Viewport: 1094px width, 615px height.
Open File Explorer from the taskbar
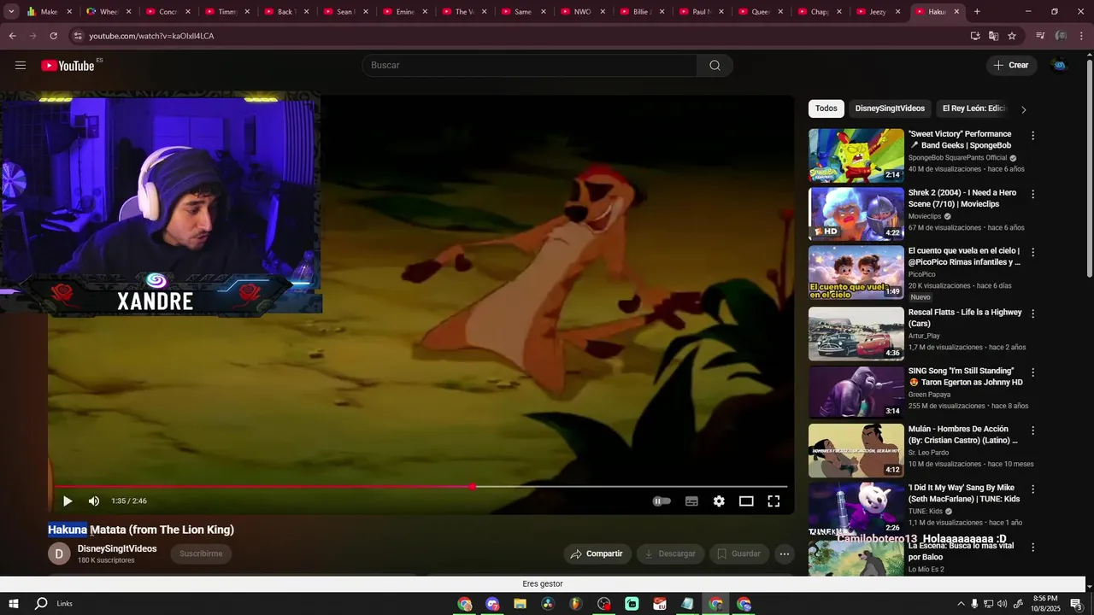(x=520, y=604)
